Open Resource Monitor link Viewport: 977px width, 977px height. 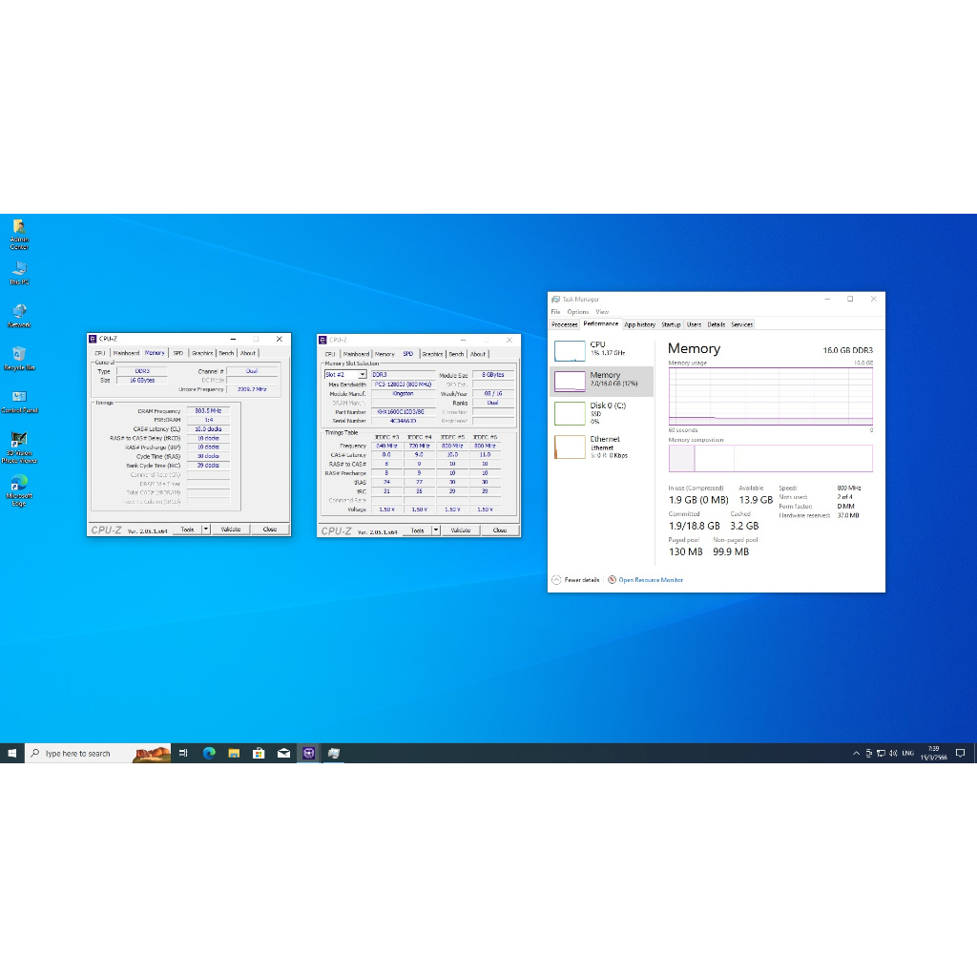pos(651,580)
